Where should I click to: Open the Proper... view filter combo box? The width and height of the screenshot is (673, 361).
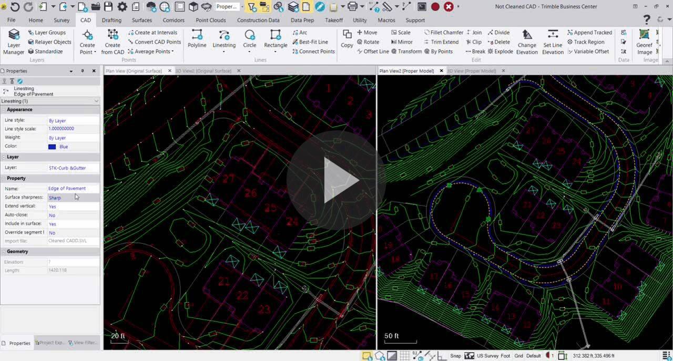[x=229, y=7]
